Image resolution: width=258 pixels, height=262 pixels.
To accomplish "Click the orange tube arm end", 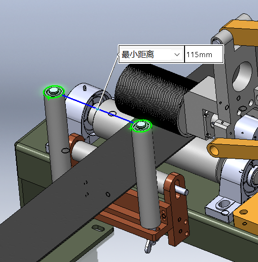I will coord(214,151).
